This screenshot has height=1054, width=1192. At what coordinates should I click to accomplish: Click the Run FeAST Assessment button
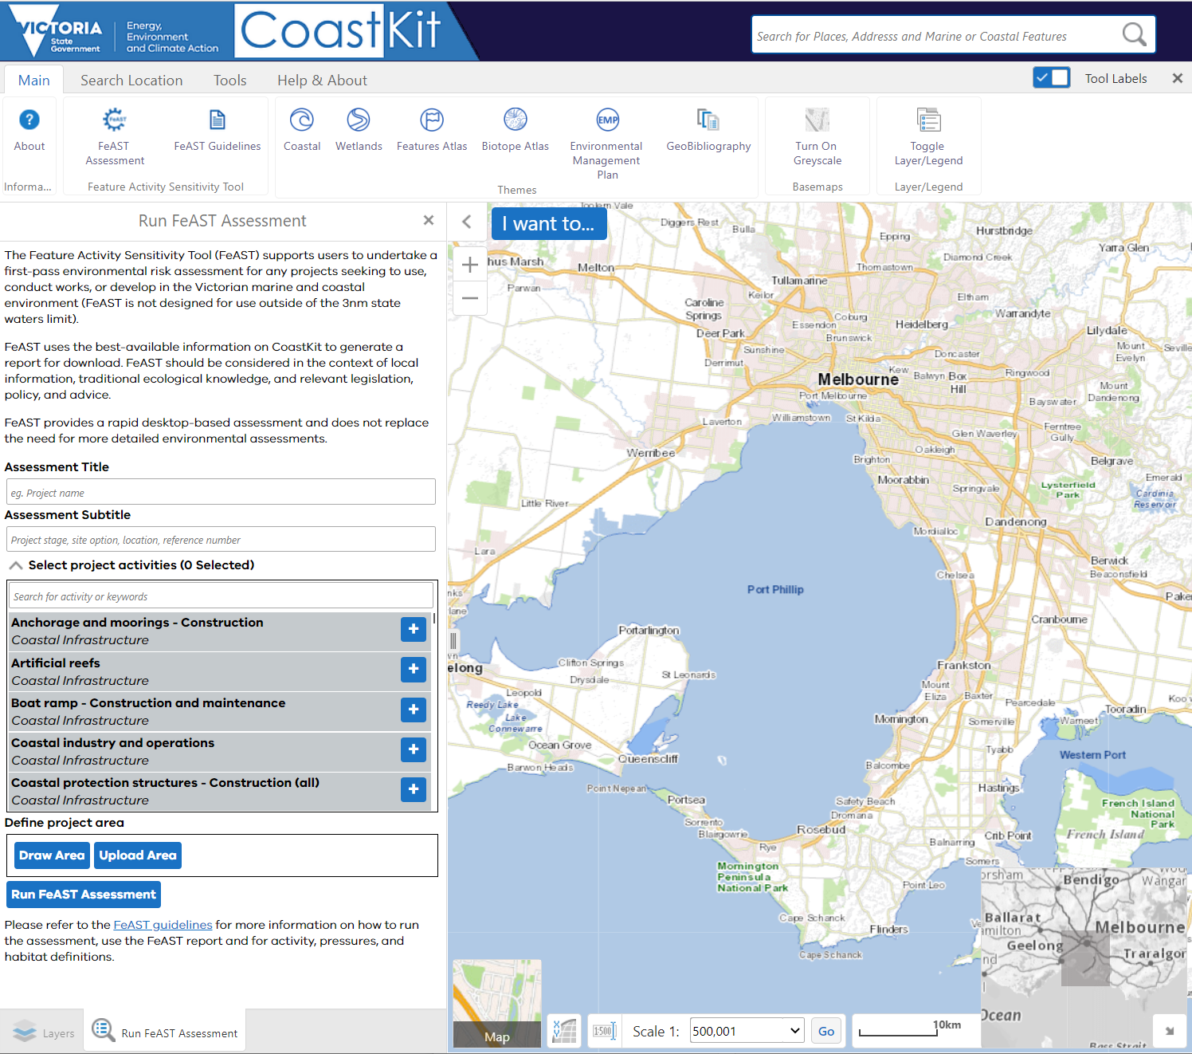point(84,895)
